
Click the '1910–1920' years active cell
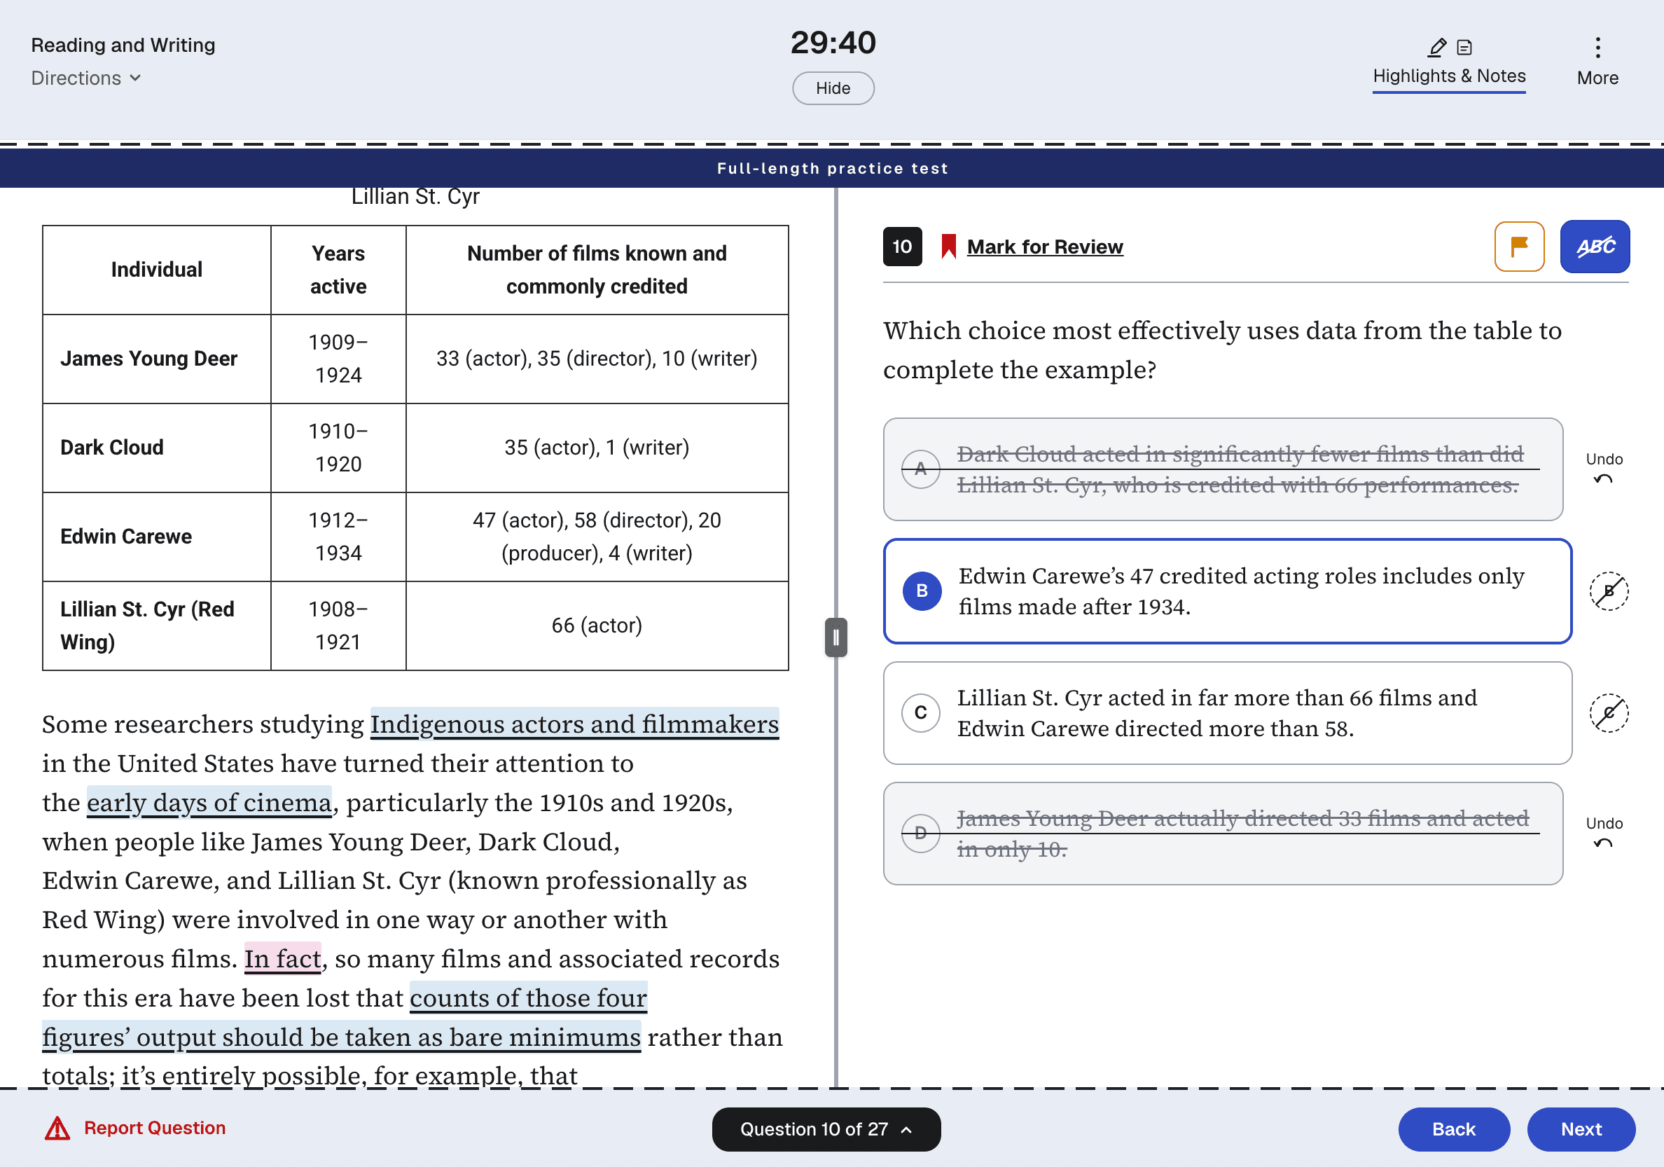[x=338, y=448]
